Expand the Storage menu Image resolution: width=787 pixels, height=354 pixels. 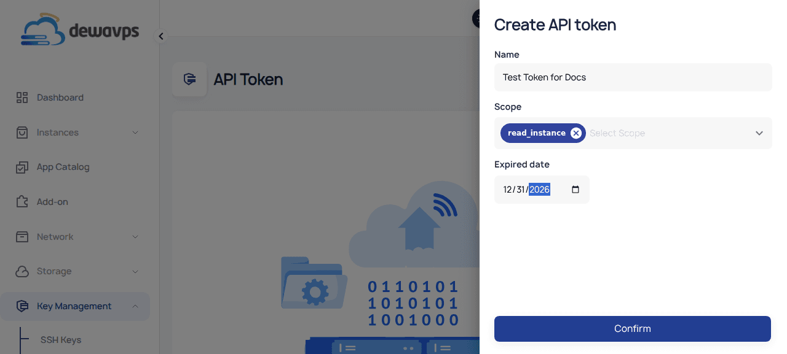pyautogui.click(x=135, y=271)
